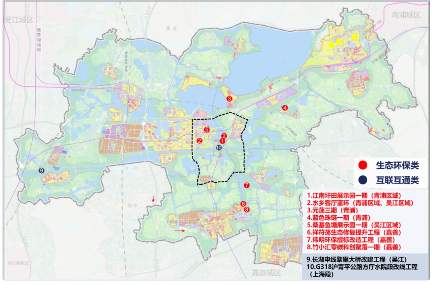Image resolution: width=433 pixels, height=284 pixels.
Task: Click red marker number 1 on map
Action: [222, 141]
